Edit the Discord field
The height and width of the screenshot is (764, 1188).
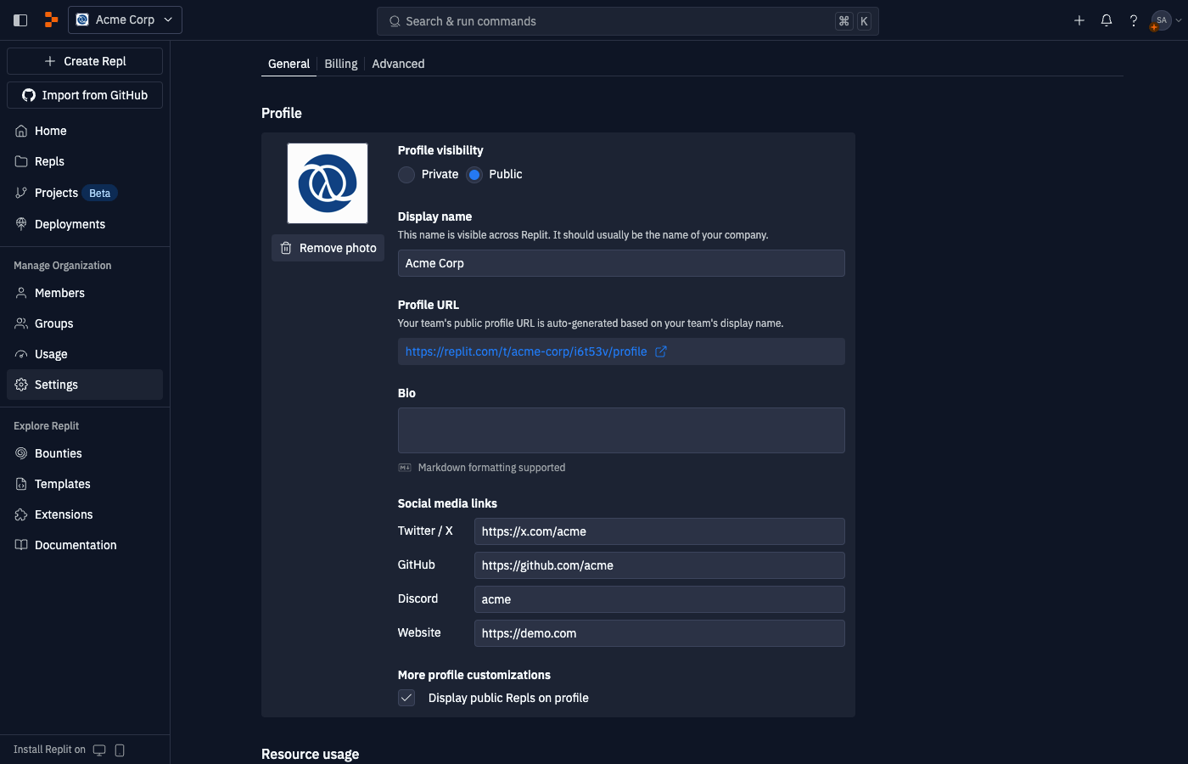pyautogui.click(x=659, y=599)
